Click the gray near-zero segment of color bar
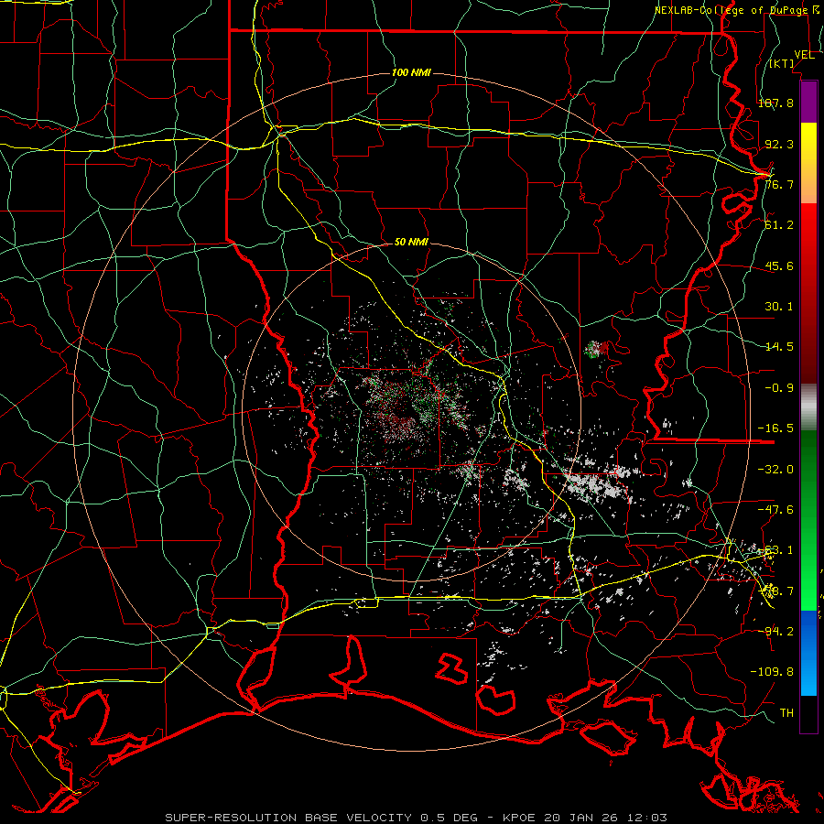This screenshot has width=824, height=824. 808,407
